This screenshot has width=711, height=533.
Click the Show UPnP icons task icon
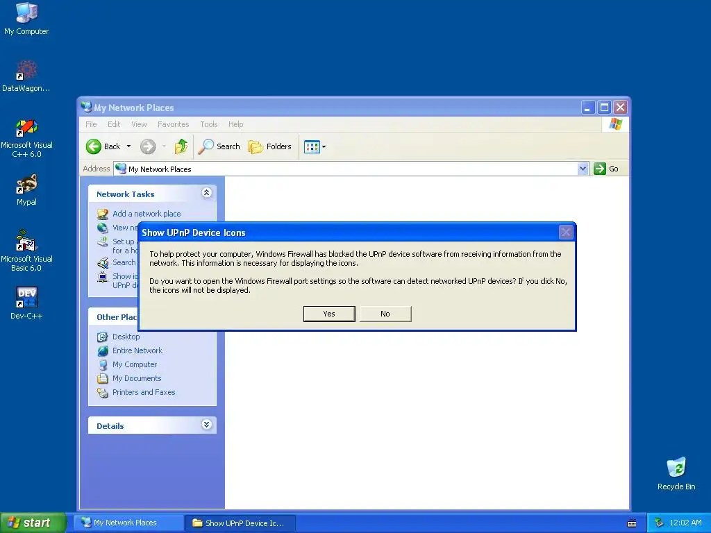tap(103, 276)
